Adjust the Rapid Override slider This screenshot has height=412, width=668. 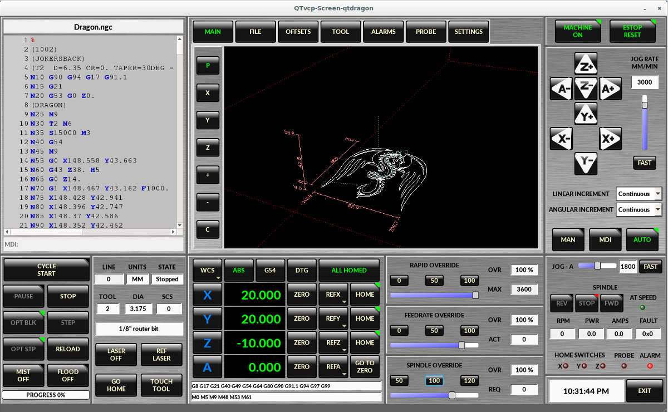tap(434, 295)
